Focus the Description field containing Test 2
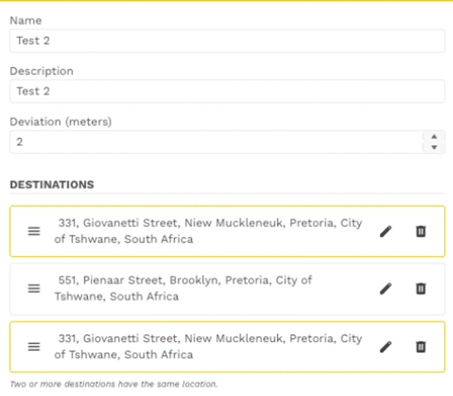The image size is (453, 396). pyautogui.click(x=228, y=92)
